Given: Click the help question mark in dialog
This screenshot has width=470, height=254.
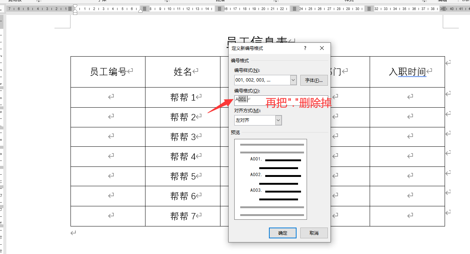Looking at the screenshot, I should [x=305, y=48].
